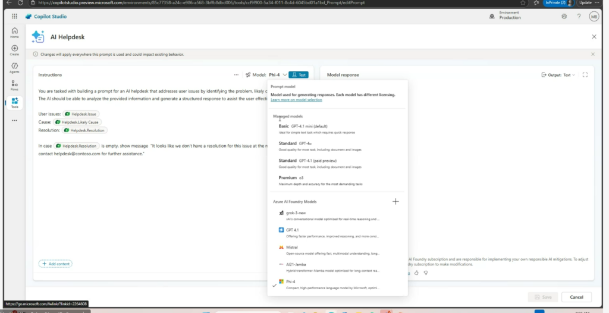Viewport: 609px width, 313px height.
Task: Open the help question mark icon
Action: pos(579,16)
